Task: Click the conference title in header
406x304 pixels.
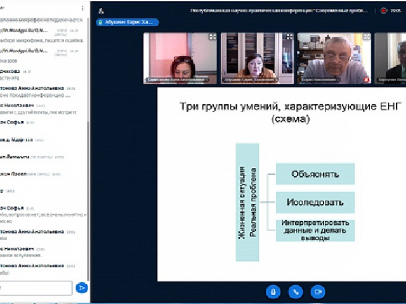Action: tap(279, 11)
